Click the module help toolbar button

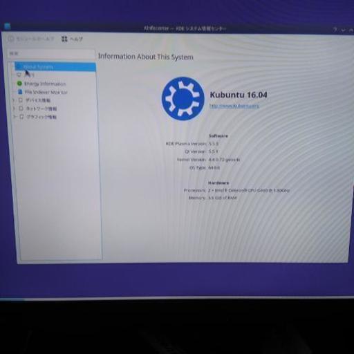point(30,39)
